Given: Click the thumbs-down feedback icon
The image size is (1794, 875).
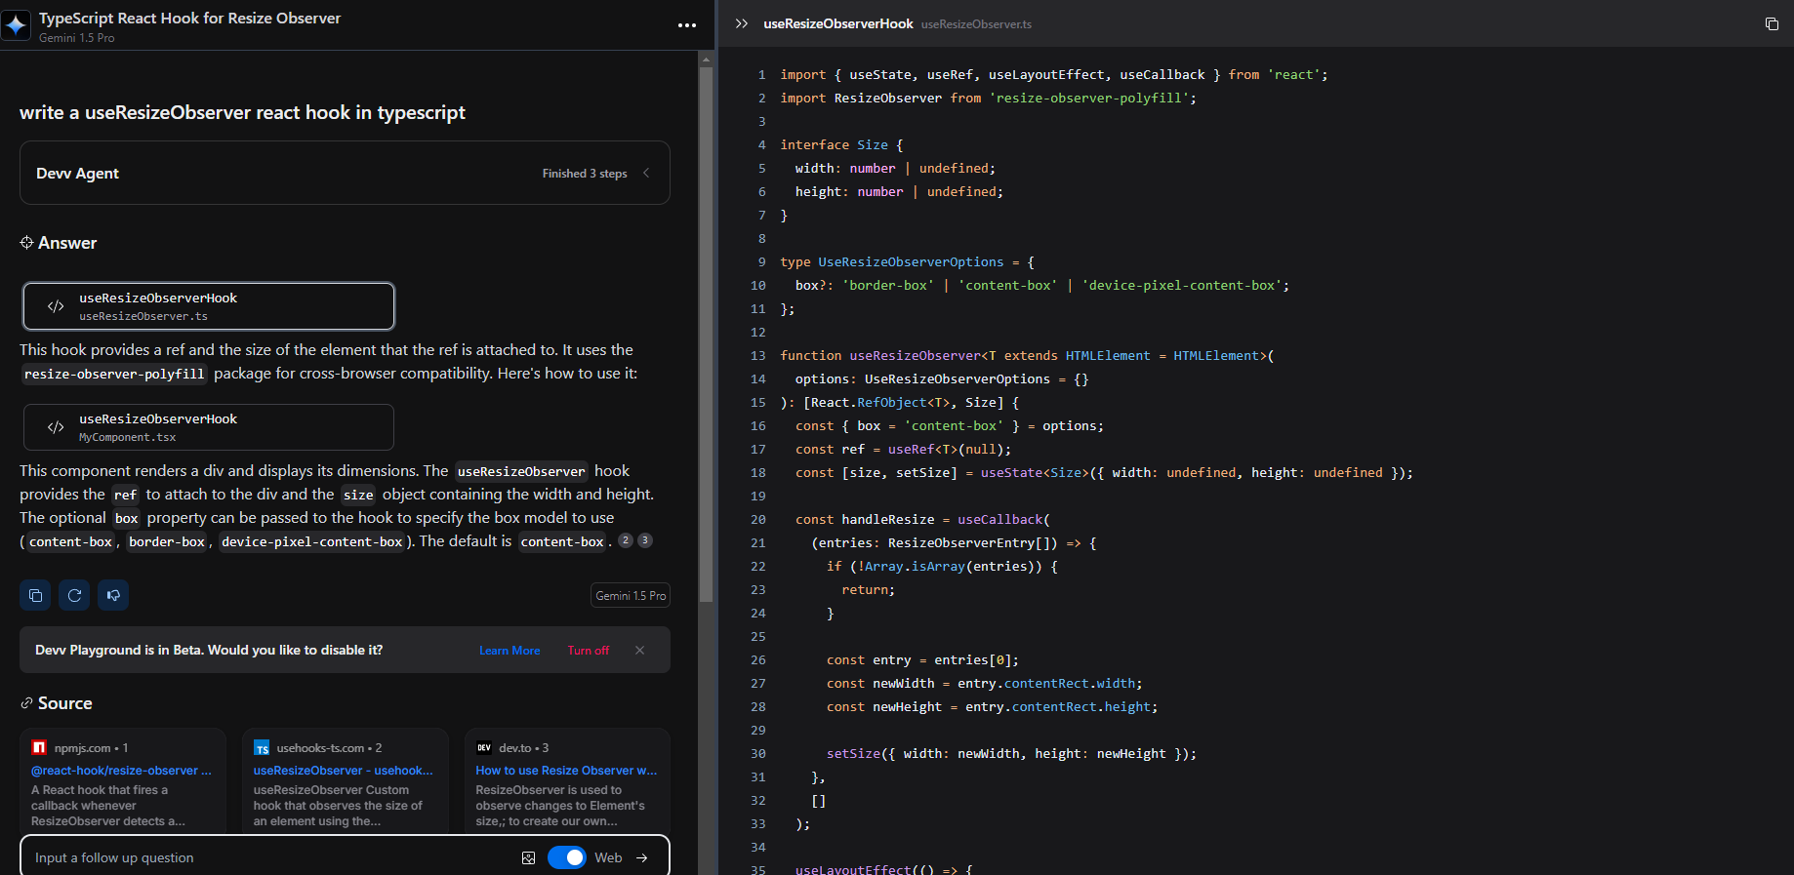Looking at the screenshot, I should point(113,595).
